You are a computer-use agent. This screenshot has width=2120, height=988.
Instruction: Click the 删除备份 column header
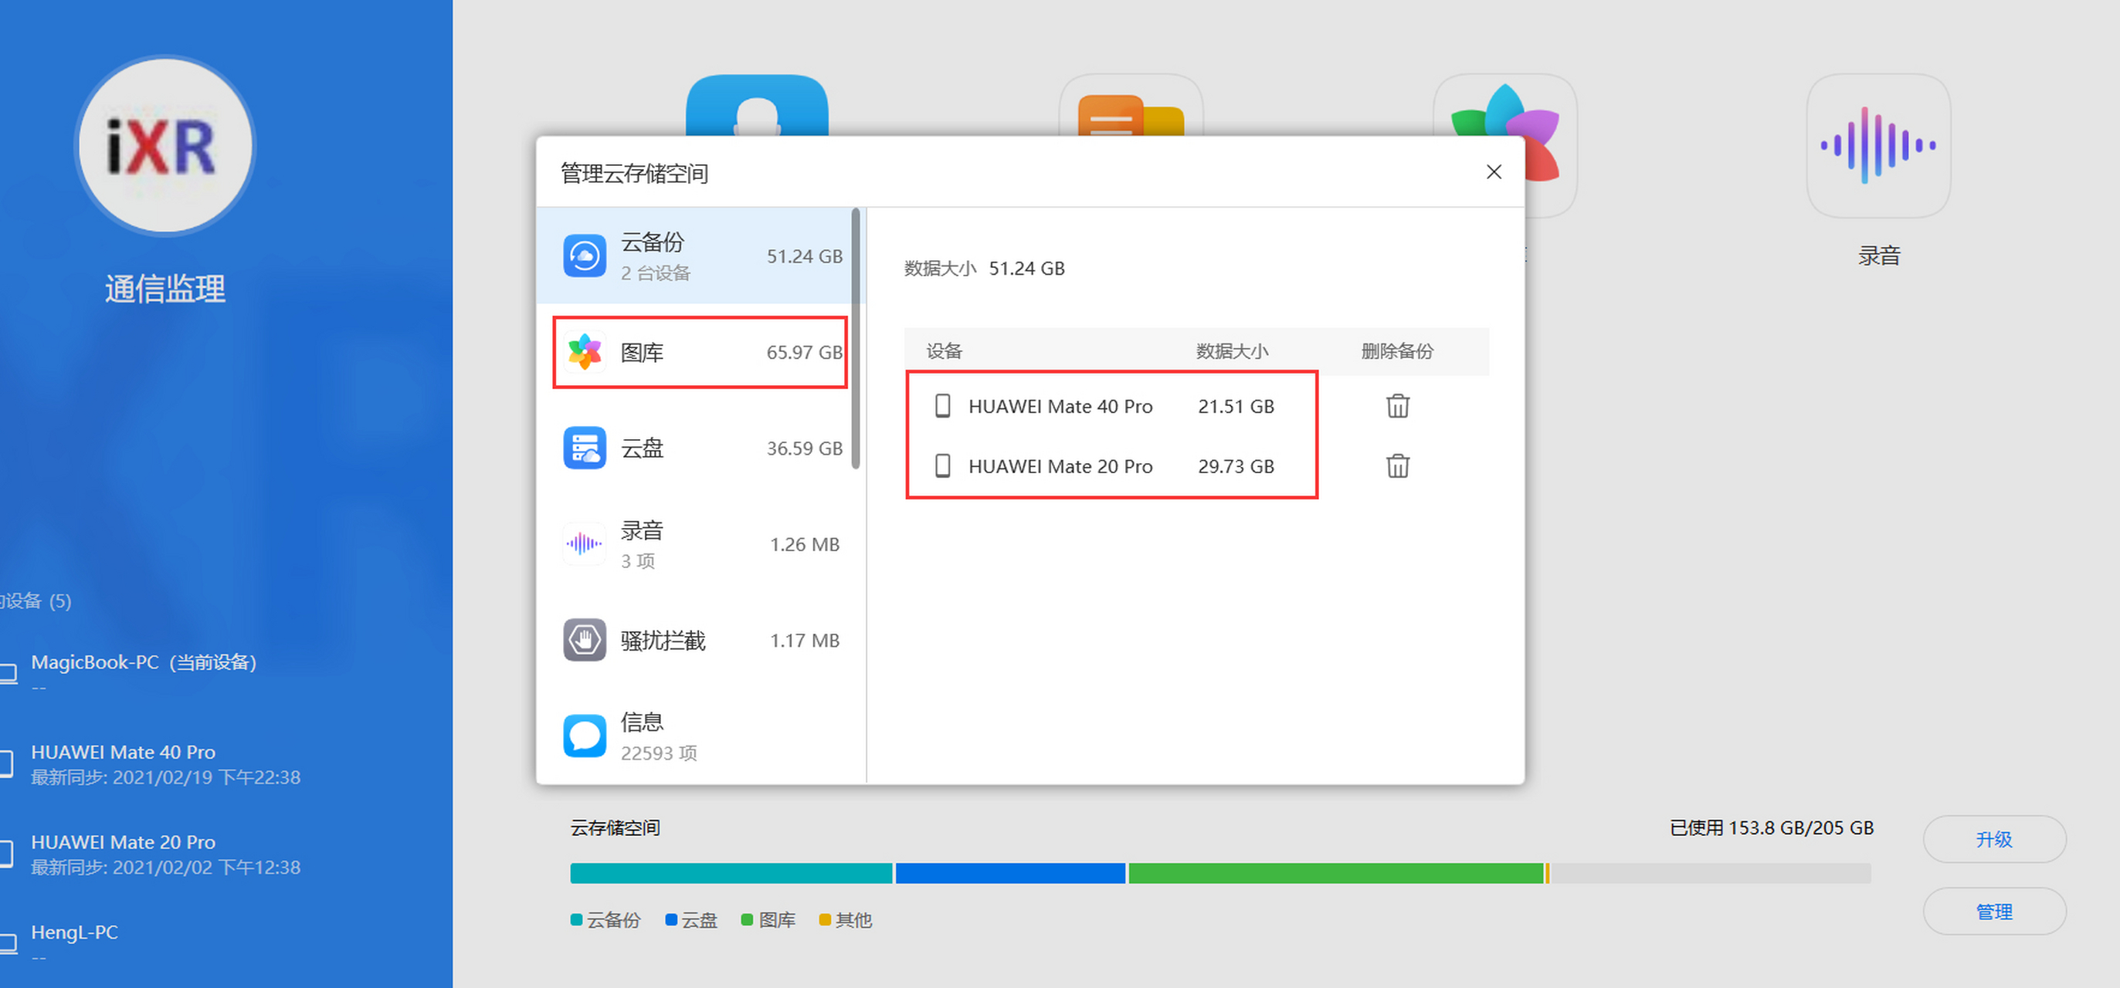point(1396,351)
